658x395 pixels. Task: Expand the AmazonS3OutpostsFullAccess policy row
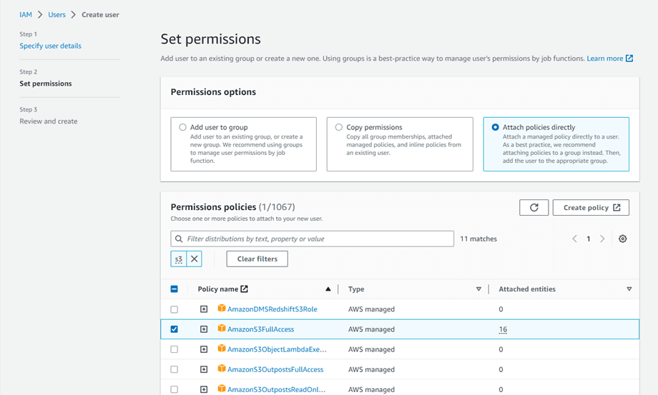click(204, 369)
